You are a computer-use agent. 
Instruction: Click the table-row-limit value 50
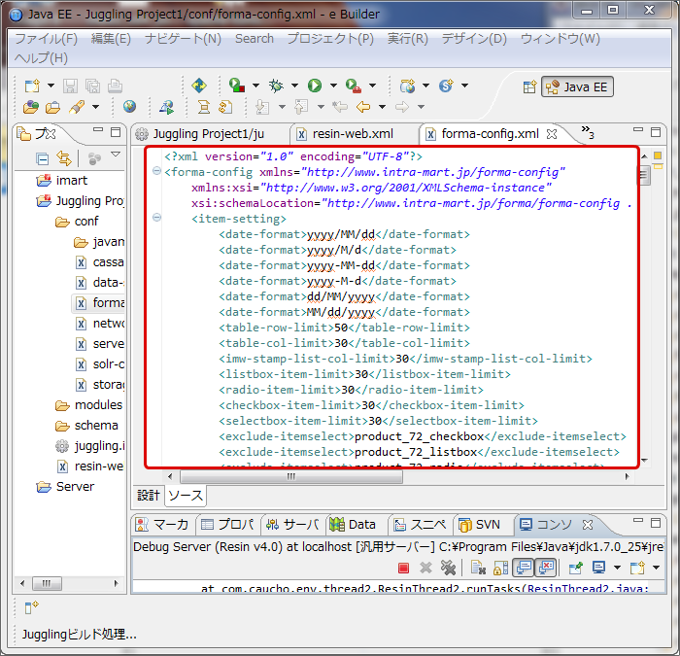coord(341,328)
